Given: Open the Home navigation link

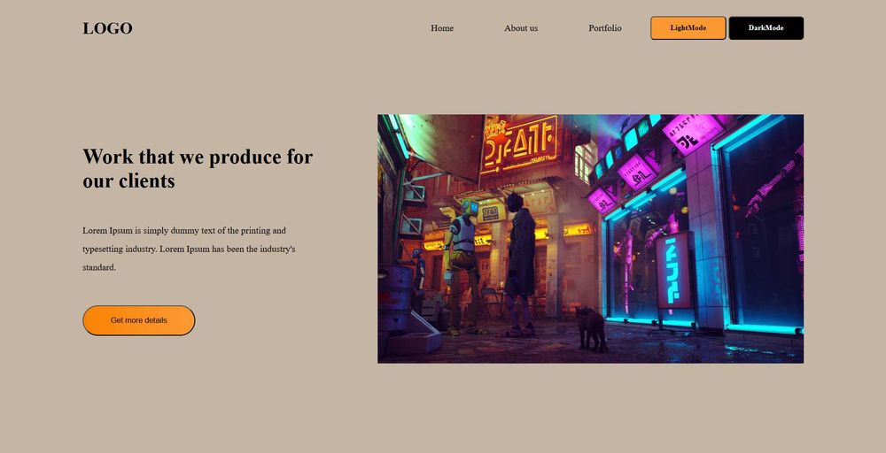Looking at the screenshot, I should click(x=442, y=28).
